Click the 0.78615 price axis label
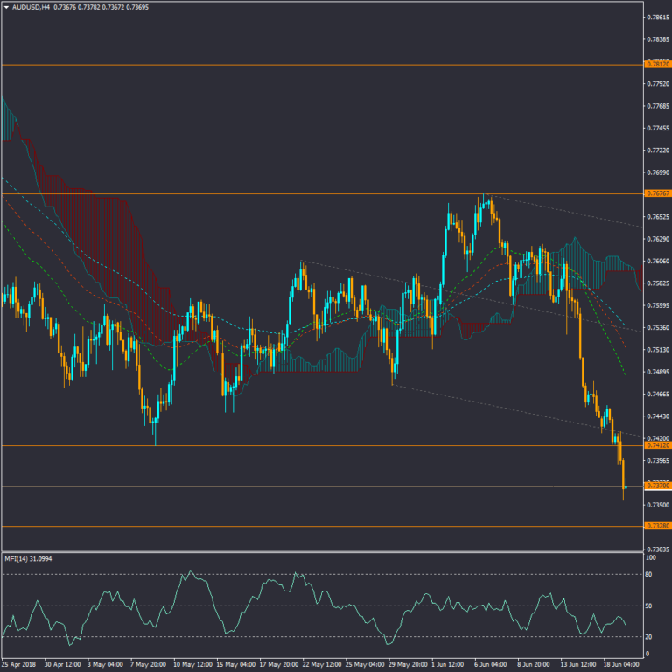The height and width of the screenshot is (672, 672). [658, 17]
